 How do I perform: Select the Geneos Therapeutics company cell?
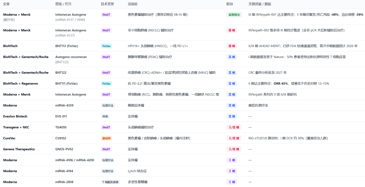(19, 149)
